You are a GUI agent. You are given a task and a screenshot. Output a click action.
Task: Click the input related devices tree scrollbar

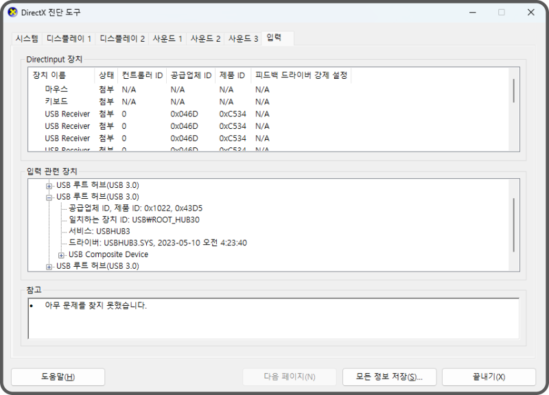(513, 225)
